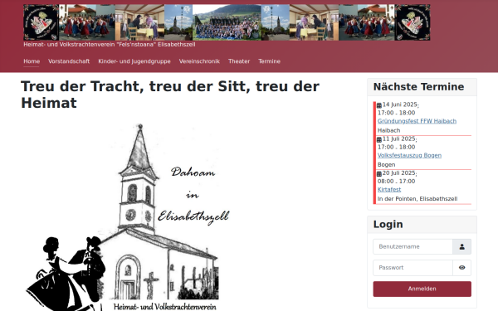Click the Anmelden login button
The image size is (498, 311).
tap(422, 289)
